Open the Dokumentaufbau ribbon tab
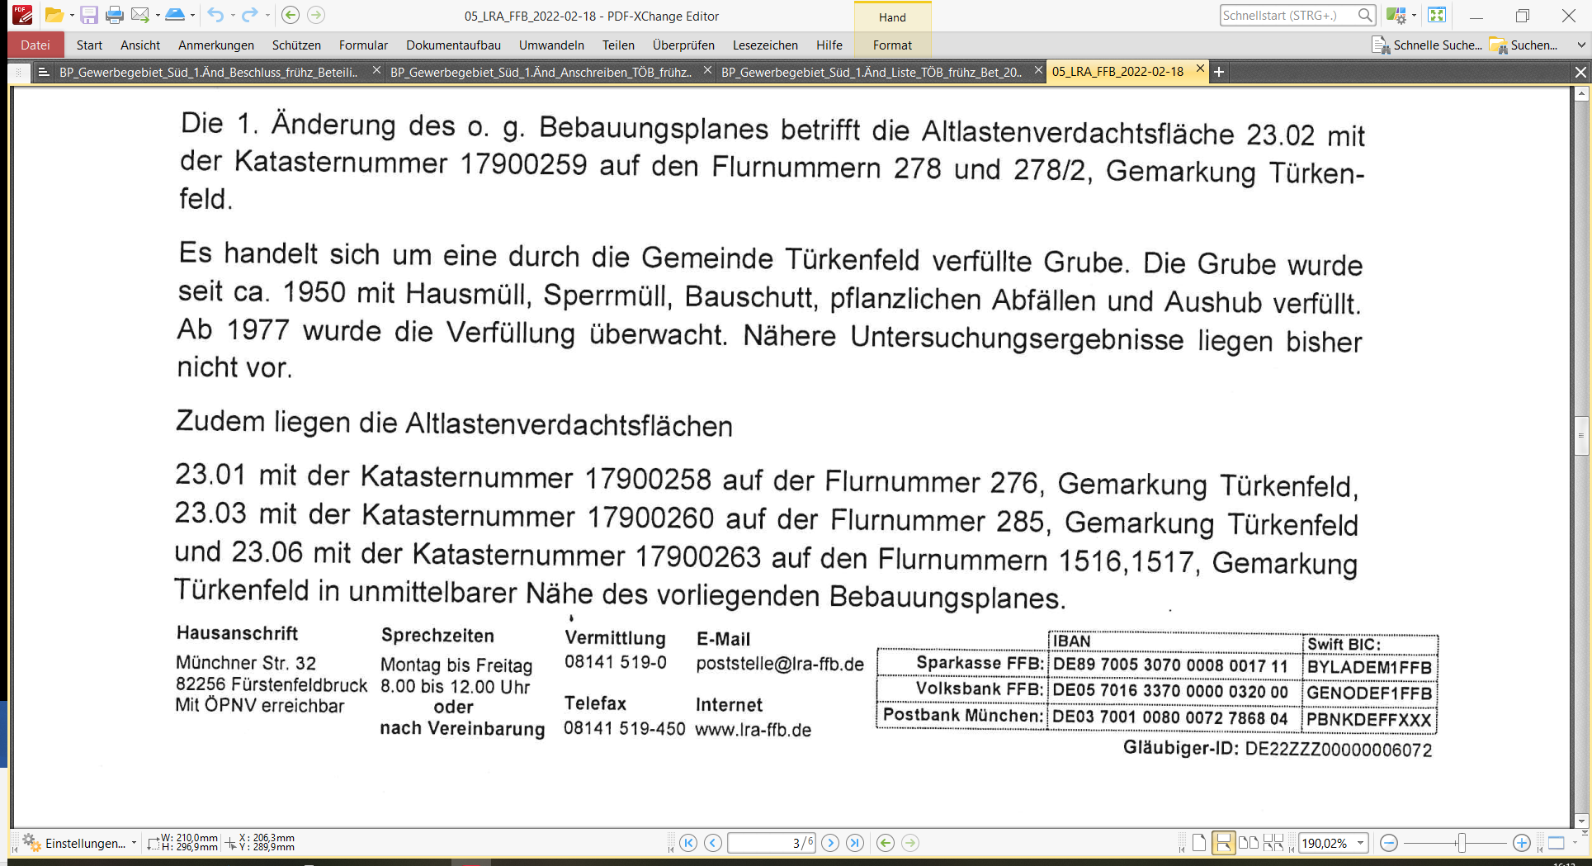The height and width of the screenshot is (866, 1592). pyautogui.click(x=453, y=45)
